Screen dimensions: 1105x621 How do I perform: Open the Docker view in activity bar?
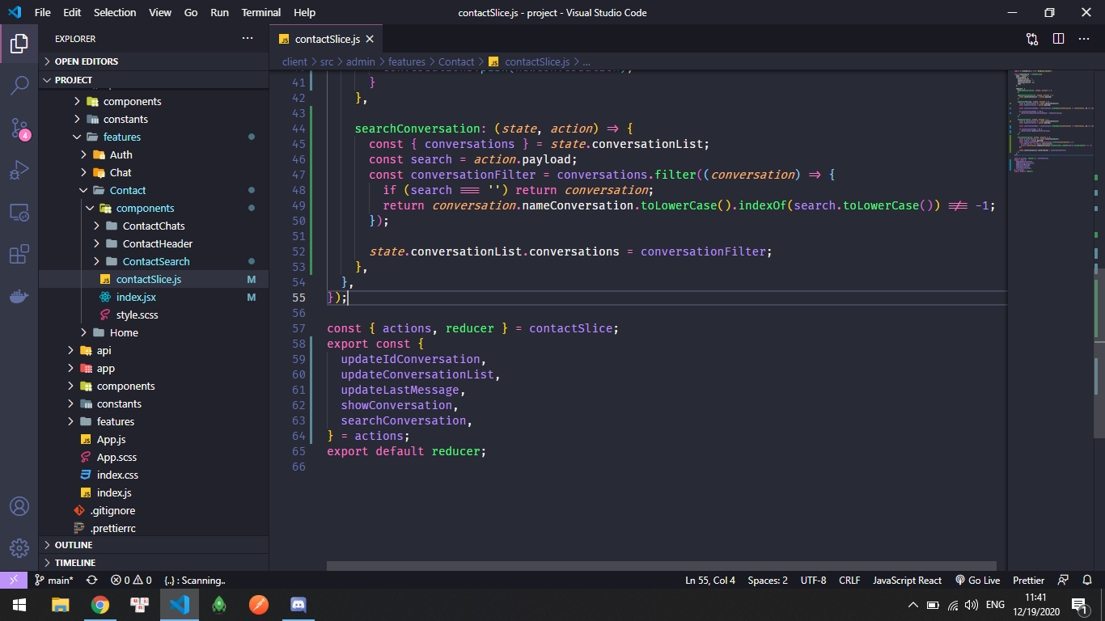tap(19, 297)
